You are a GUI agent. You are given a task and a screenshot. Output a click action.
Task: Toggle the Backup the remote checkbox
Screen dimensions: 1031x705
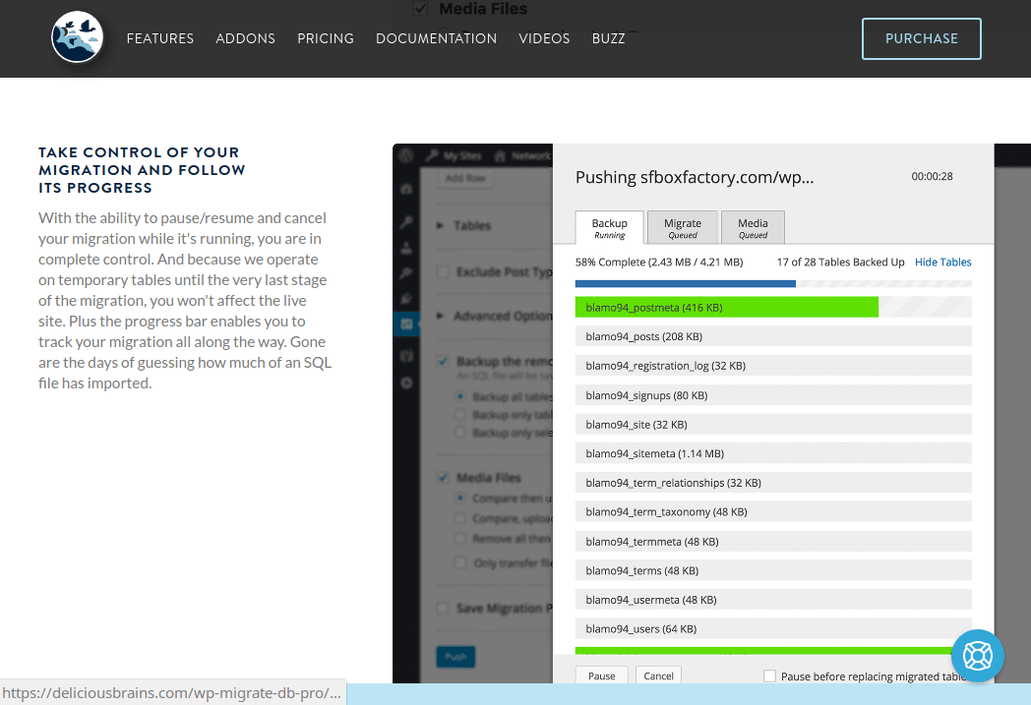tap(443, 362)
